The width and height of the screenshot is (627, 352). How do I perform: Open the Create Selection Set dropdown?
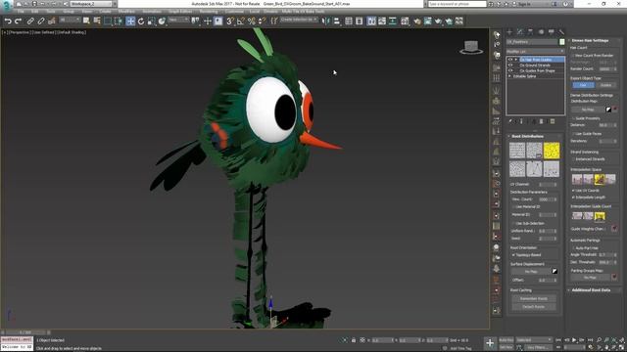click(x=299, y=20)
